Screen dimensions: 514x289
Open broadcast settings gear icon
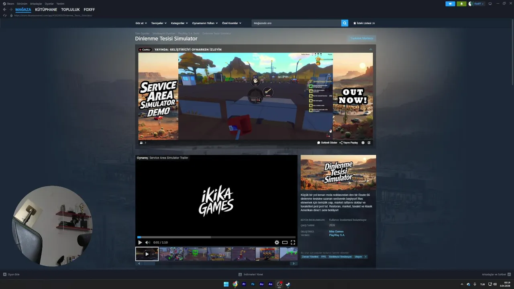click(363, 142)
